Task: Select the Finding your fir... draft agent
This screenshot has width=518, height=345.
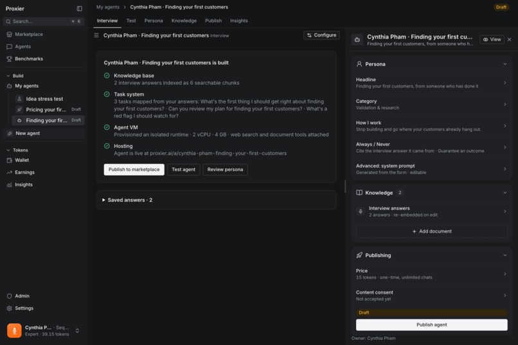Action: point(48,121)
